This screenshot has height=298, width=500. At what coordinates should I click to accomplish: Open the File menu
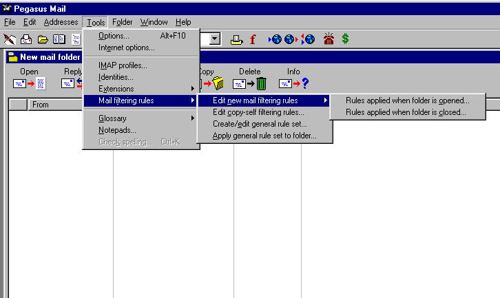point(10,22)
